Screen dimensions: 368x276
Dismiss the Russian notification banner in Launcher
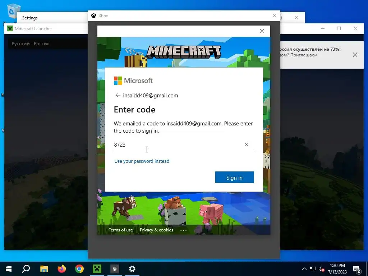pyautogui.click(x=355, y=55)
